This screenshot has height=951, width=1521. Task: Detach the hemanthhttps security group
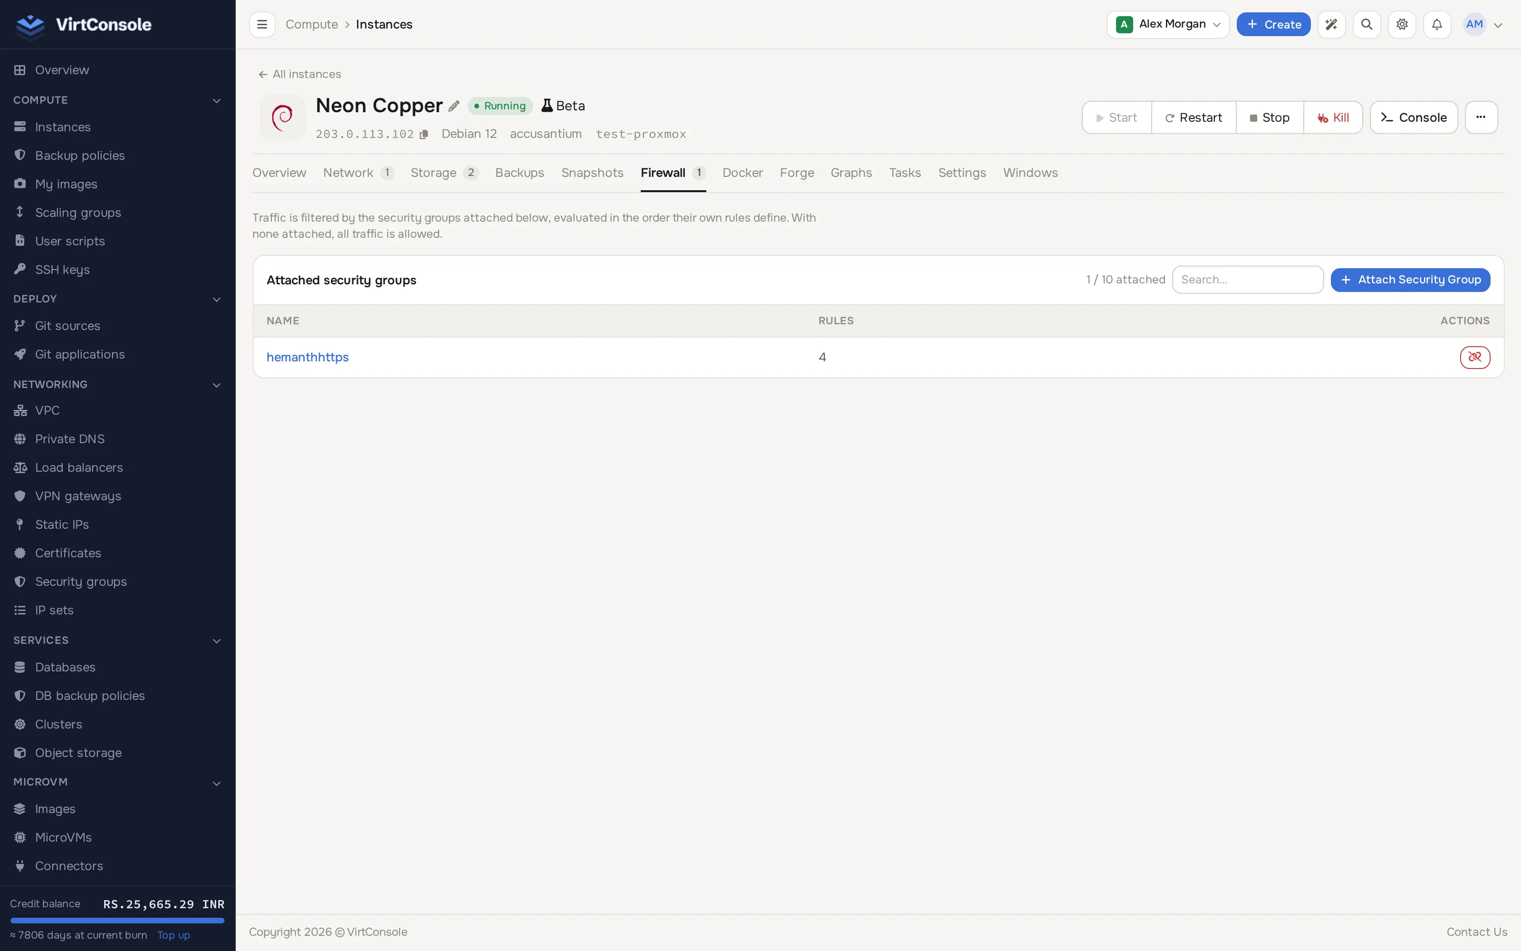click(1474, 357)
